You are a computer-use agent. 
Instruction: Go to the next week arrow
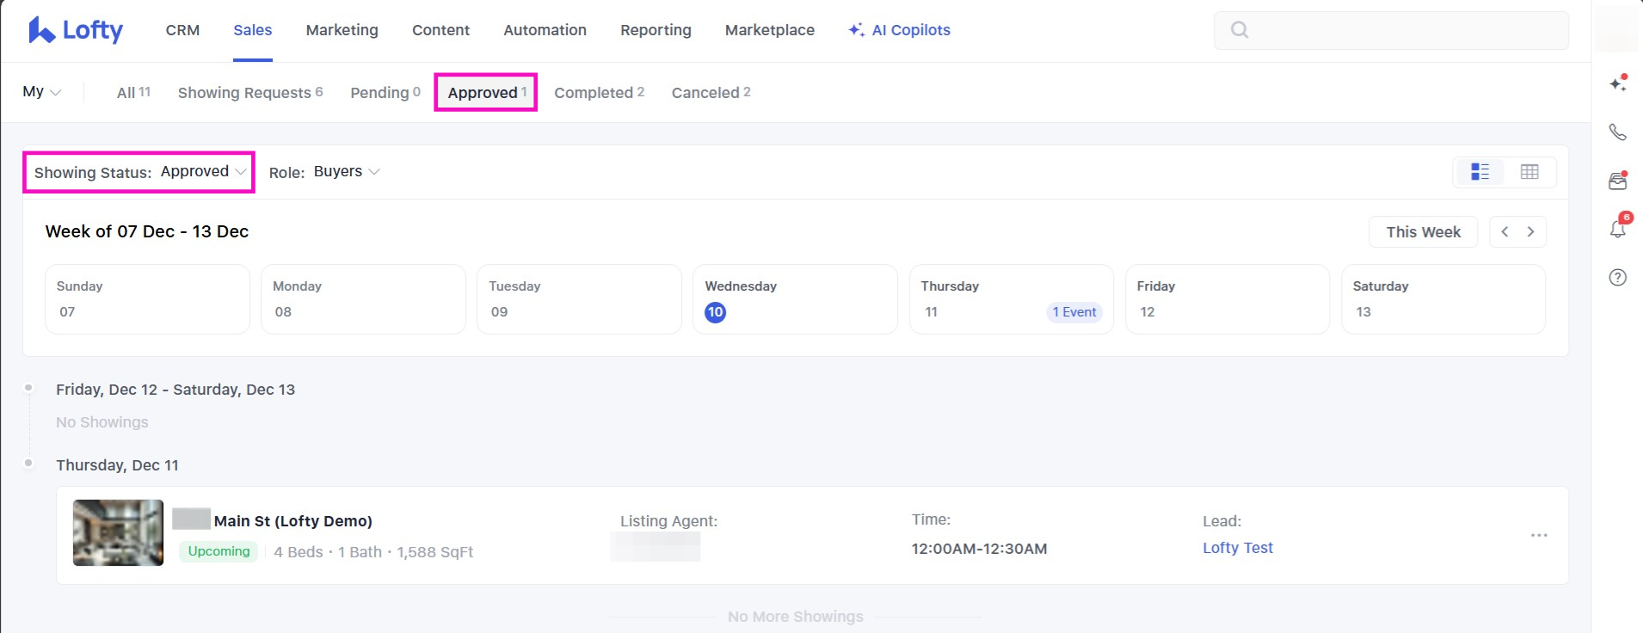[1530, 231]
